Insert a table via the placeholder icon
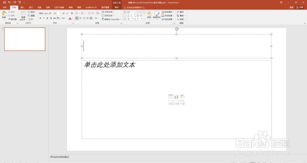Image resolution: width=307 pixels, height=163 pixels. coord(171,97)
